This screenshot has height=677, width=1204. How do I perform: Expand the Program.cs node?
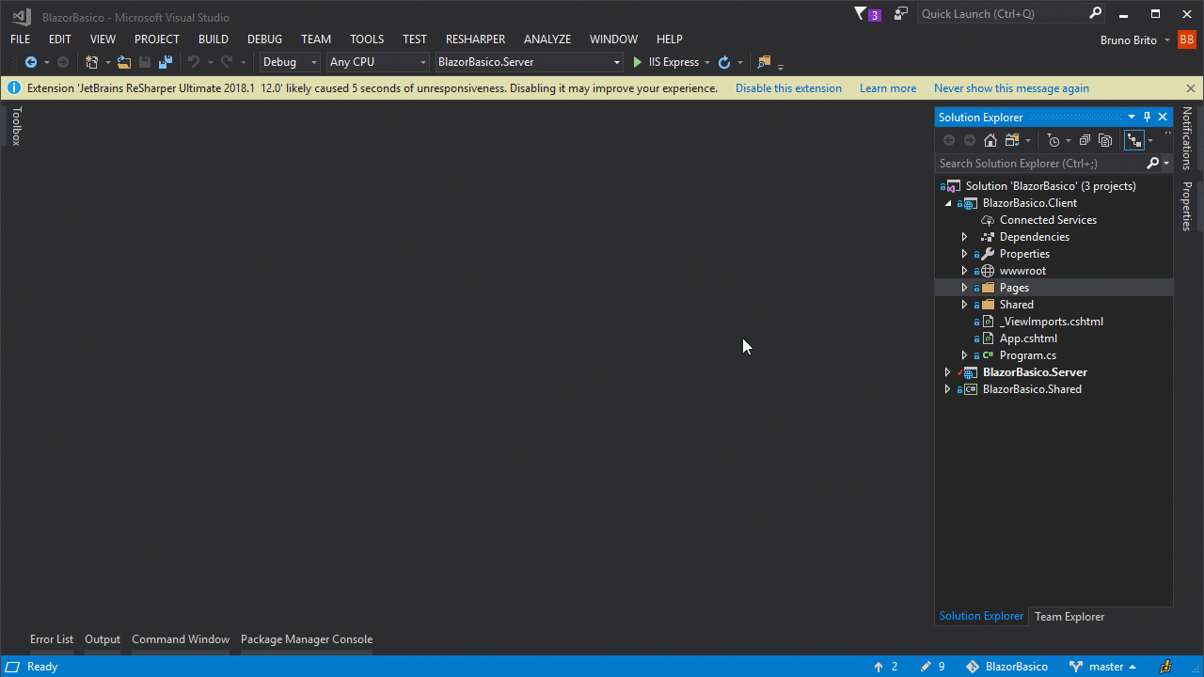point(964,355)
